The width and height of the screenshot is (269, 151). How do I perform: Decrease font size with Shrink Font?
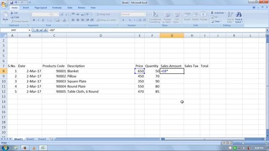(66, 15)
